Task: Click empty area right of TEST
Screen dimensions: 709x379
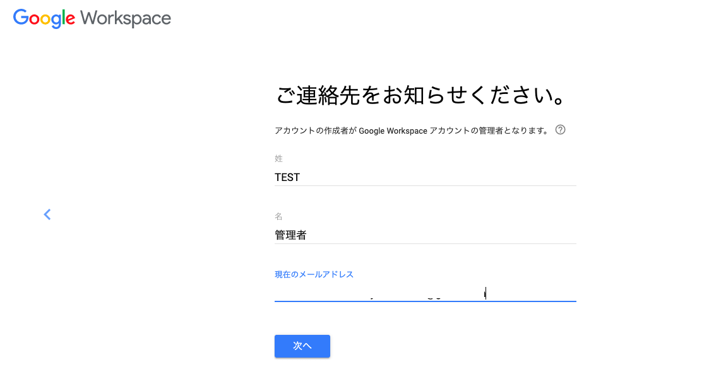Action: [x=442, y=177]
